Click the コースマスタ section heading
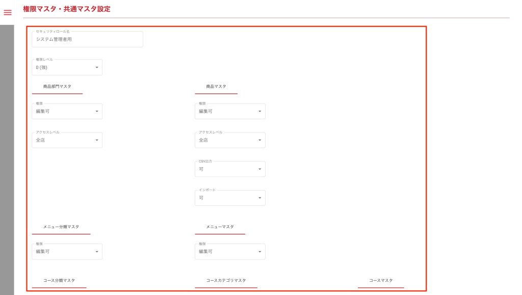The image size is (522, 295). click(381, 281)
